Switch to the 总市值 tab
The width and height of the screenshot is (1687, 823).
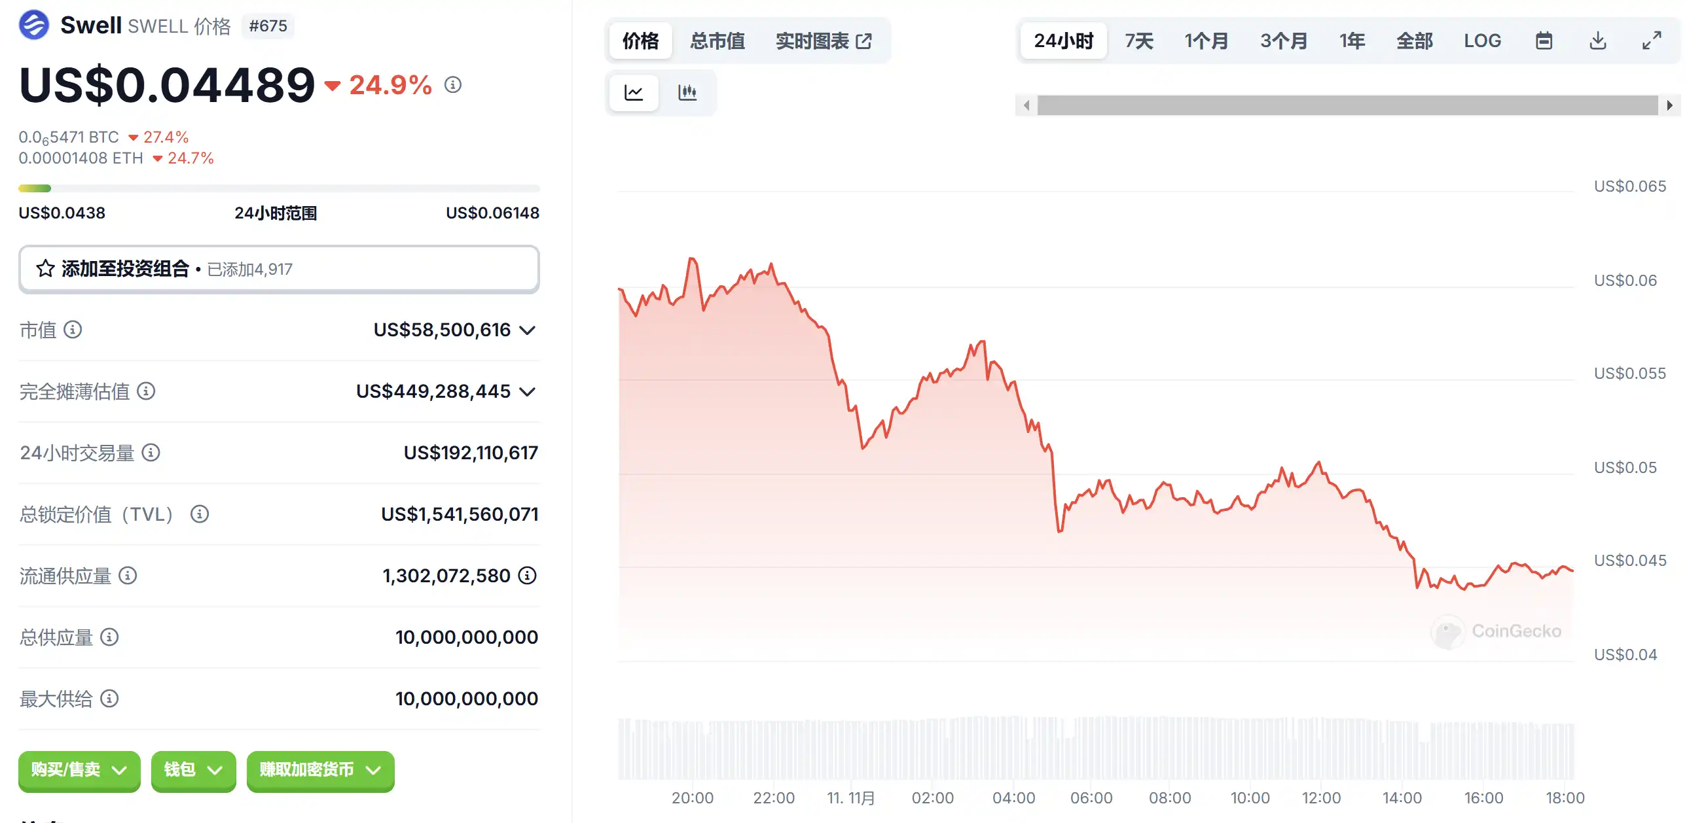[717, 41]
